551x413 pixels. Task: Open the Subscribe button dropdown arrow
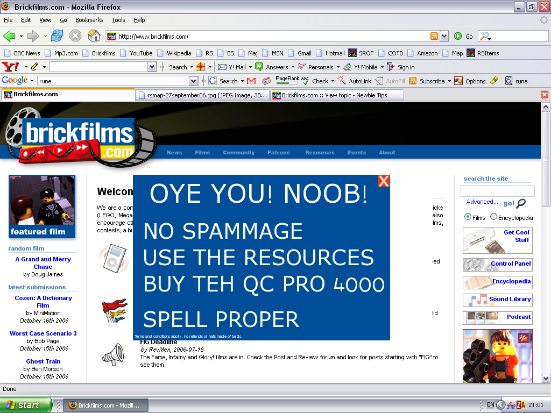pyautogui.click(x=449, y=81)
